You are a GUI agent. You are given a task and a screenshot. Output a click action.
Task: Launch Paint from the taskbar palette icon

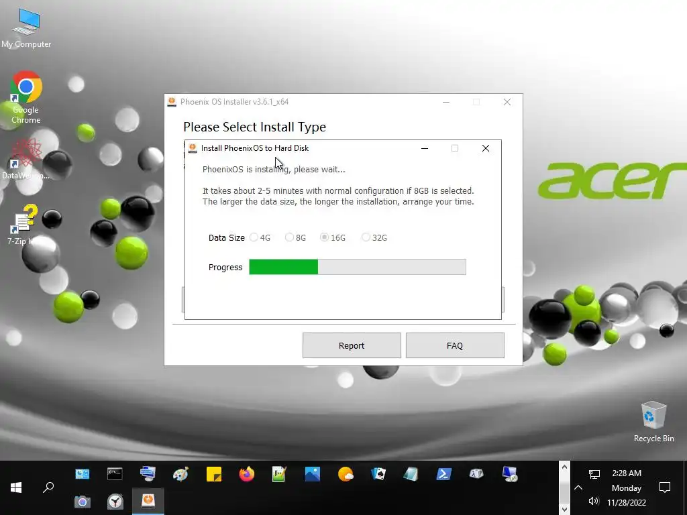tap(180, 474)
